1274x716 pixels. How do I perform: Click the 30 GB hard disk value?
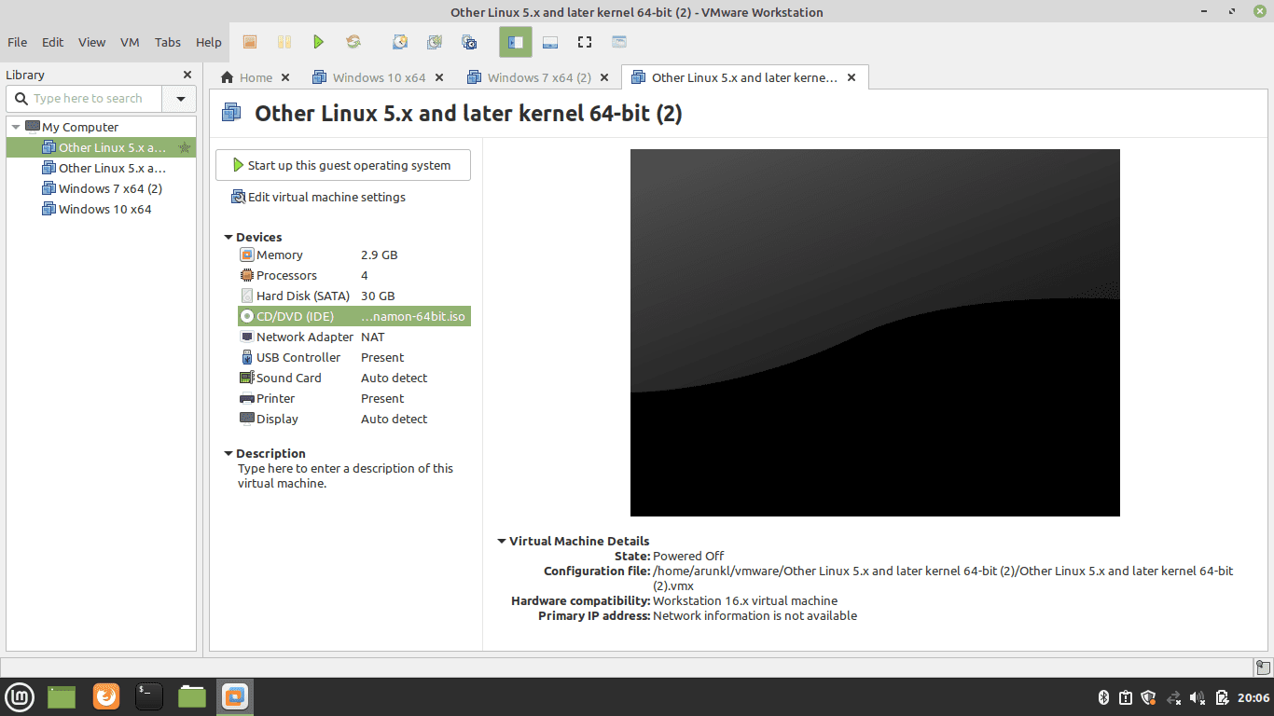click(378, 296)
